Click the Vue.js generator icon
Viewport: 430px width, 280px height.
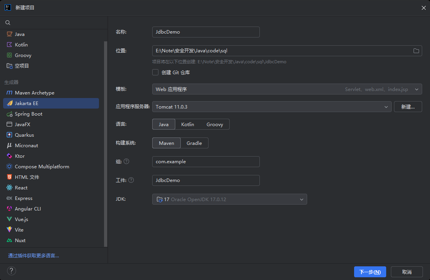tap(9, 219)
